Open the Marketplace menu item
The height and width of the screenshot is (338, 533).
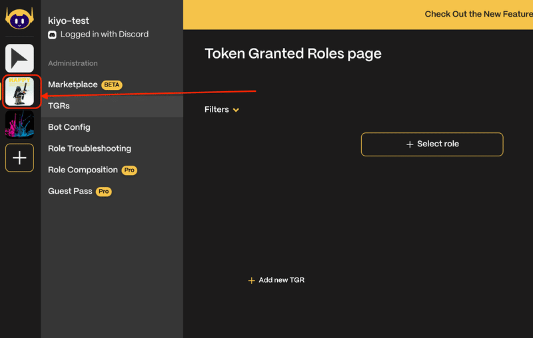(x=73, y=84)
